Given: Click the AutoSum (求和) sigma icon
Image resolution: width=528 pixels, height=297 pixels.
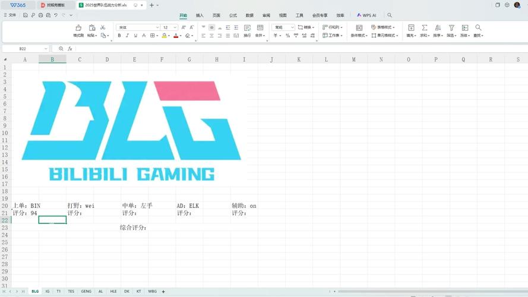Looking at the screenshot, I should coord(425,27).
